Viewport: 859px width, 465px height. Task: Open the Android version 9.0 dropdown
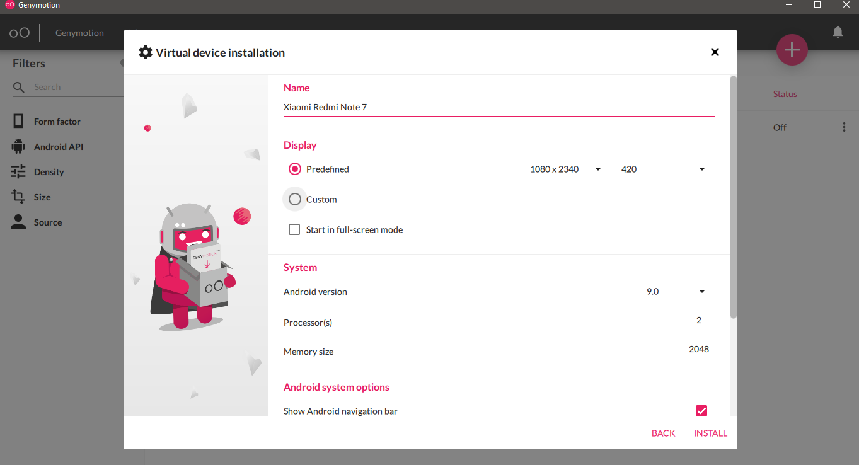(675, 292)
